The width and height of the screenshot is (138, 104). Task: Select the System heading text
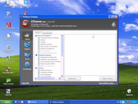point(41,68)
